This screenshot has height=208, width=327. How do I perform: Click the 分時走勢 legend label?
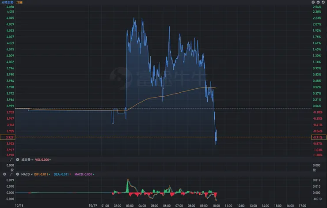click(8, 2)
